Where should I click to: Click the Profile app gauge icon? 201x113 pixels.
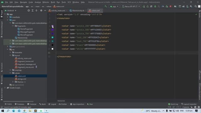coord(163,6)
